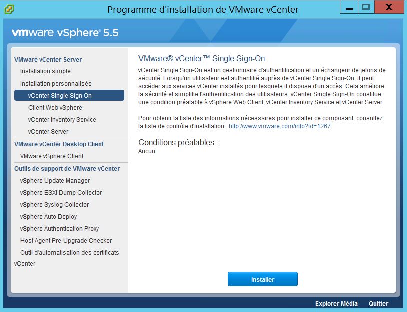Screen dimensions: 407x312
Task: Select vSphere ESXi Dump Collector
Action: 61,193
